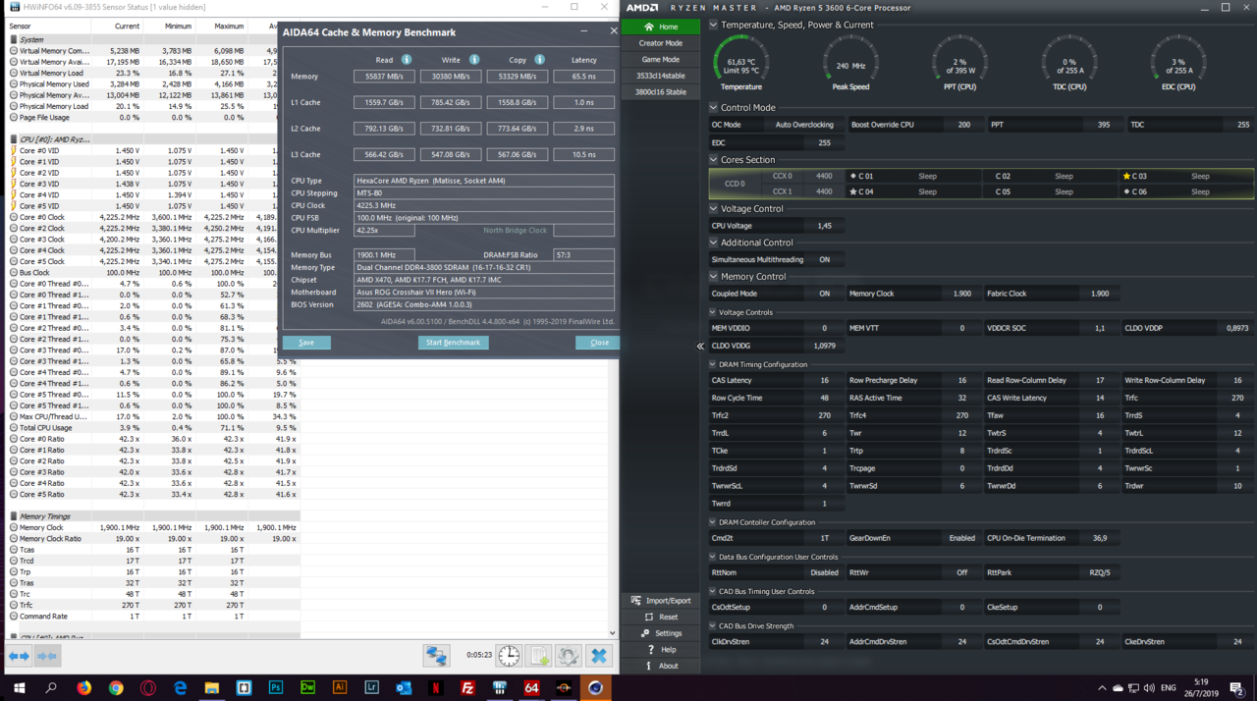1257x701 pixels.
Task: Open Netflix from the taskbar
Action: coord(435,688)
